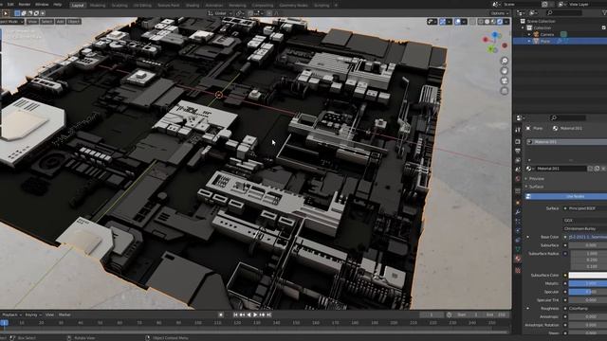Toggle camera view icon

(x=505, y=81)
